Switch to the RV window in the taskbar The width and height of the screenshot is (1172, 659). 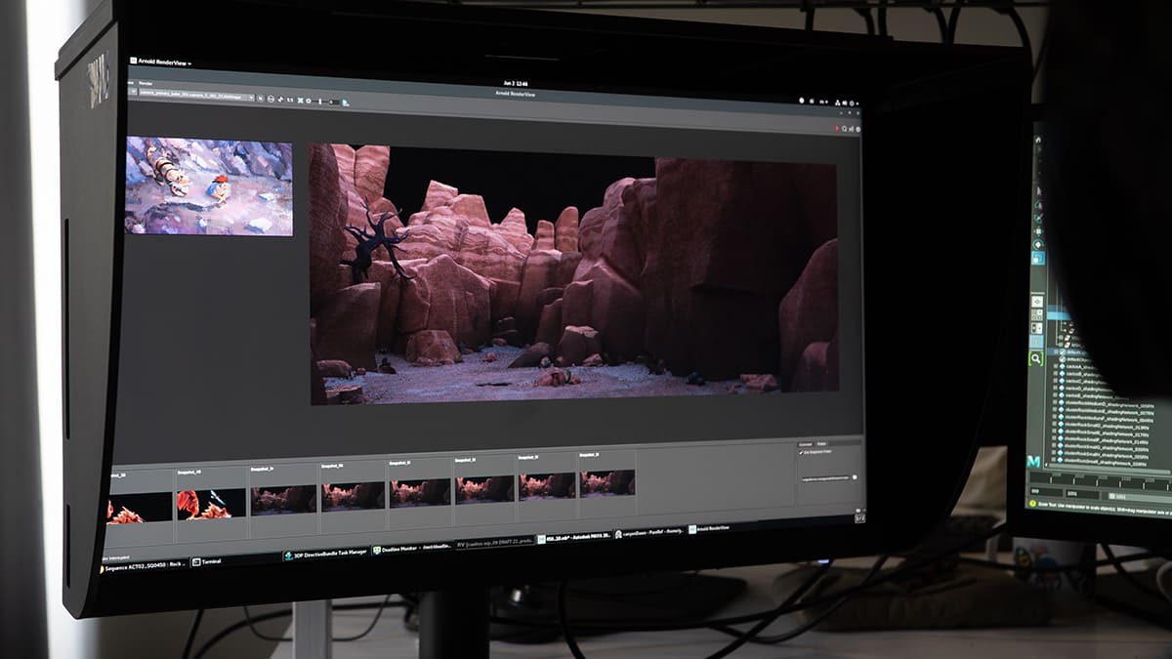pos(495,542)
